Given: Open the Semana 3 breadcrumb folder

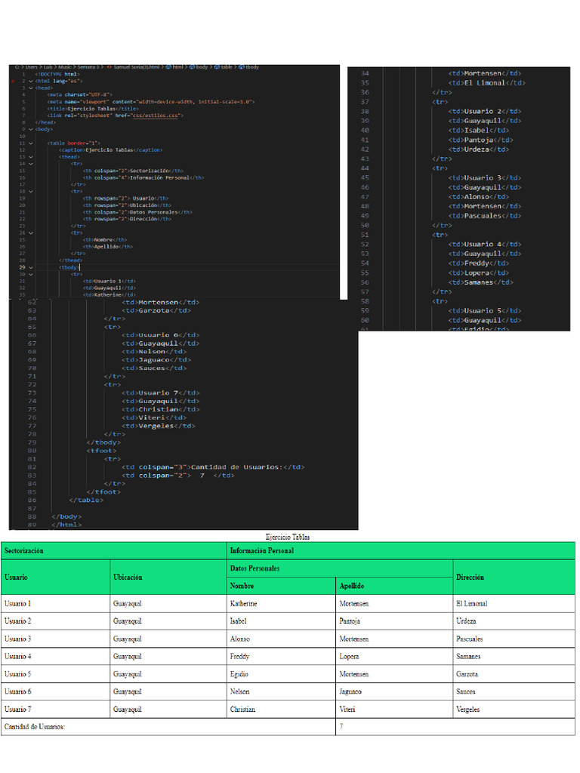Looking at the screenshot, I should (88, 67).
